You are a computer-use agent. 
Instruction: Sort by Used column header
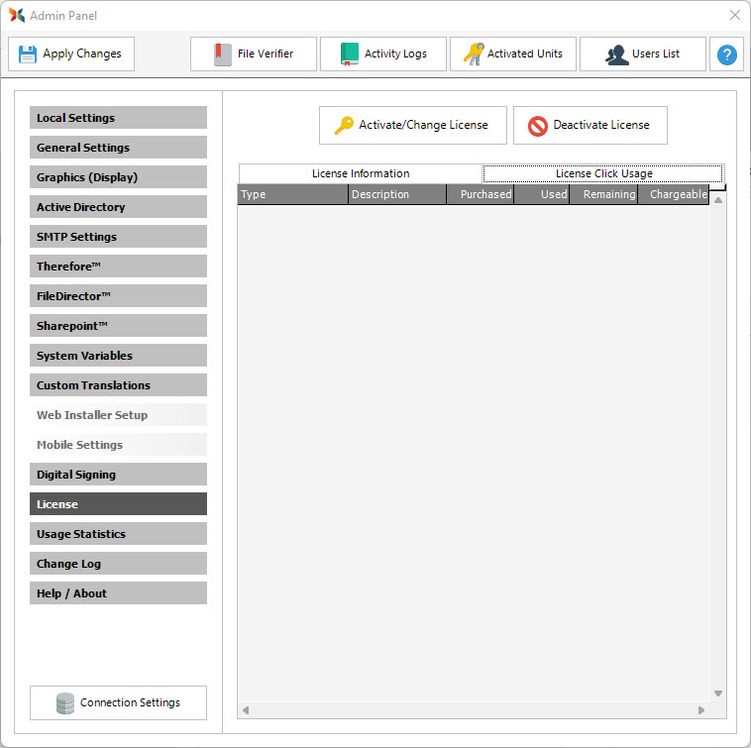point(542,194)
